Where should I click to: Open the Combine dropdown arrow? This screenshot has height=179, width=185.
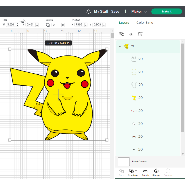pyautogui.click(x=136, y=171)
